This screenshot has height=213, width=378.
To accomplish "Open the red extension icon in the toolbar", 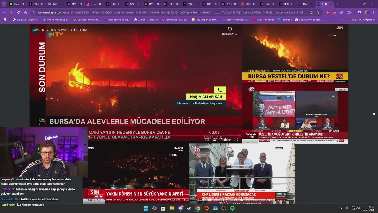I will click(x=328, y=12).
